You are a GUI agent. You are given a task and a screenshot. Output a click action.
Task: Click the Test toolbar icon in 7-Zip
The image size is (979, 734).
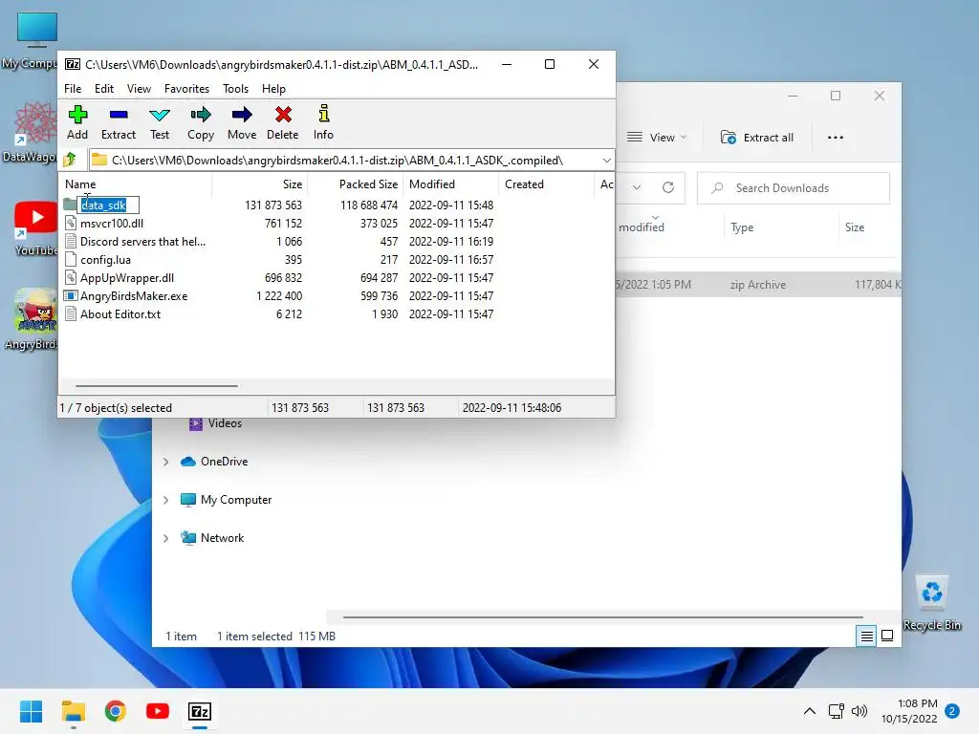160,115
